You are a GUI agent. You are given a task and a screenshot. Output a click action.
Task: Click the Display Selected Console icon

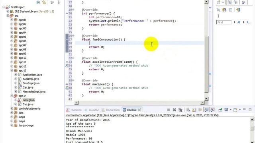[x=226, y=110]
